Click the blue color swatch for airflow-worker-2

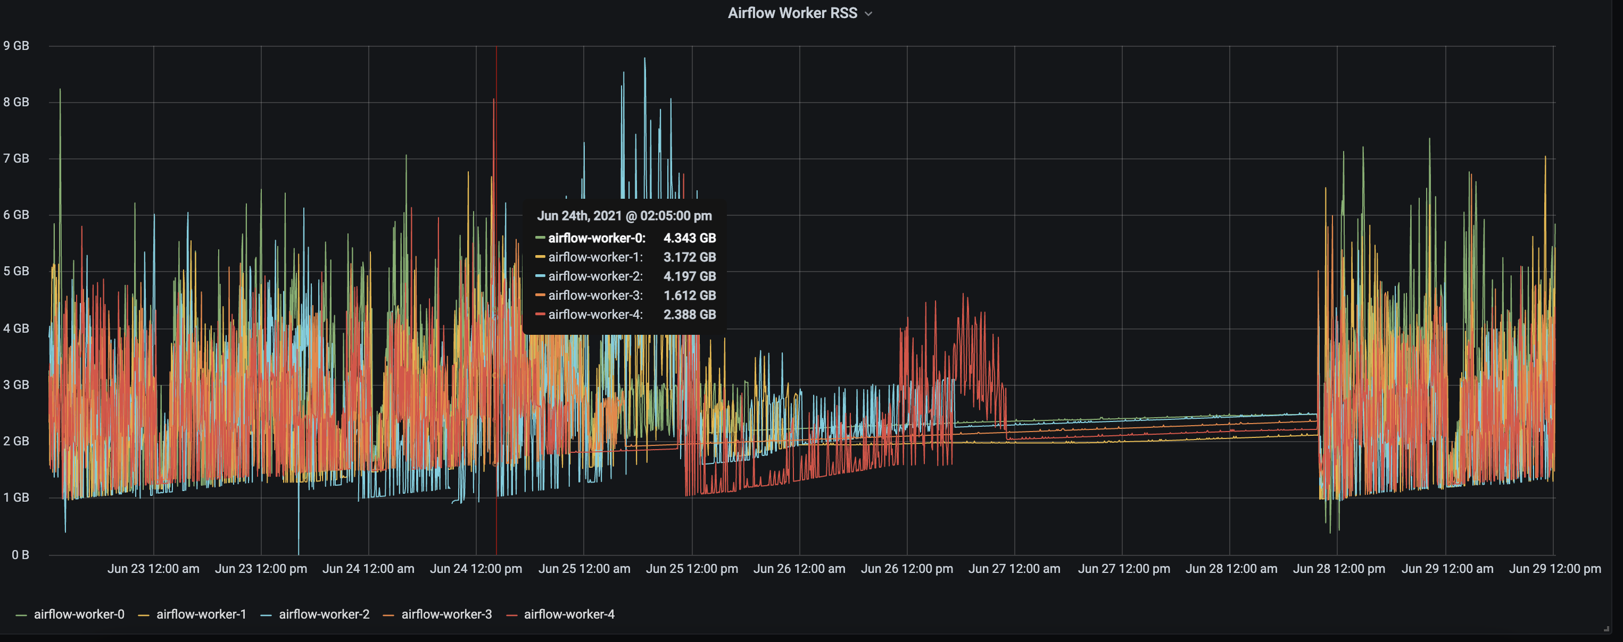point(266,615)
